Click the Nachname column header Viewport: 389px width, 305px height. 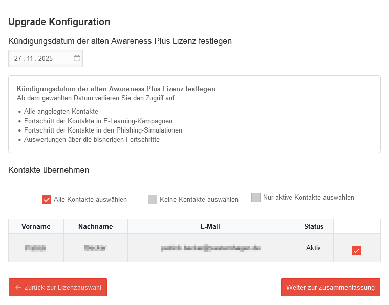95,226
